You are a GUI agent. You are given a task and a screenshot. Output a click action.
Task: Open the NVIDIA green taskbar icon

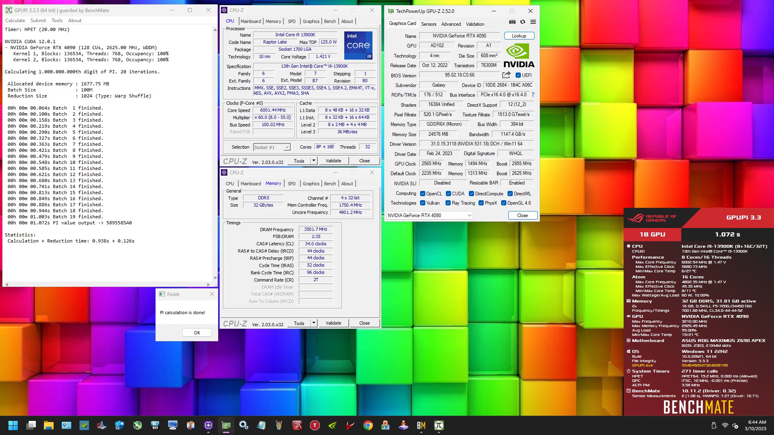coord(333,425)
